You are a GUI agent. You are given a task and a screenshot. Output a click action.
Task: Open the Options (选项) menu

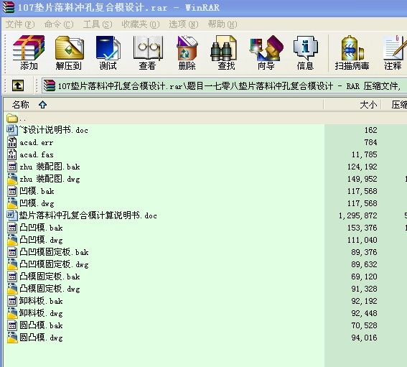pyautogui.click(x=184, y=24)
